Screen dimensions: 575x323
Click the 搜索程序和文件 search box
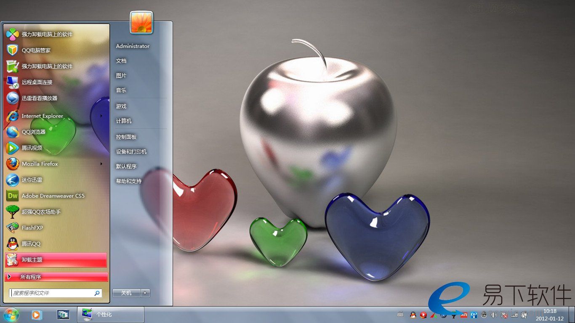click(x=55, y=293)
